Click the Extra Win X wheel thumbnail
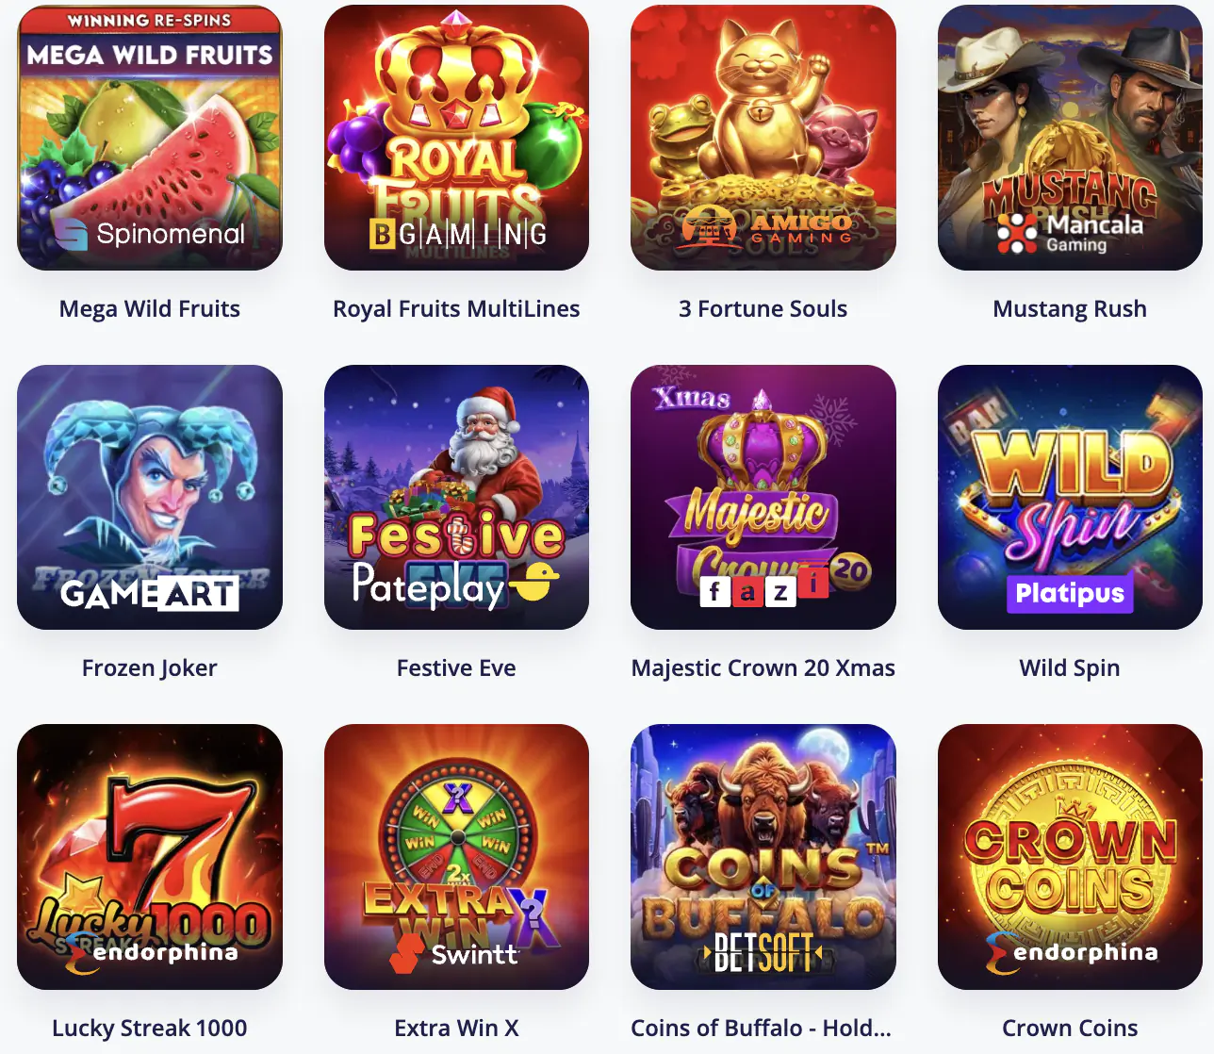Viewport: 1214px width, 1054px height. pyautogui.click(x=456, y=857)
